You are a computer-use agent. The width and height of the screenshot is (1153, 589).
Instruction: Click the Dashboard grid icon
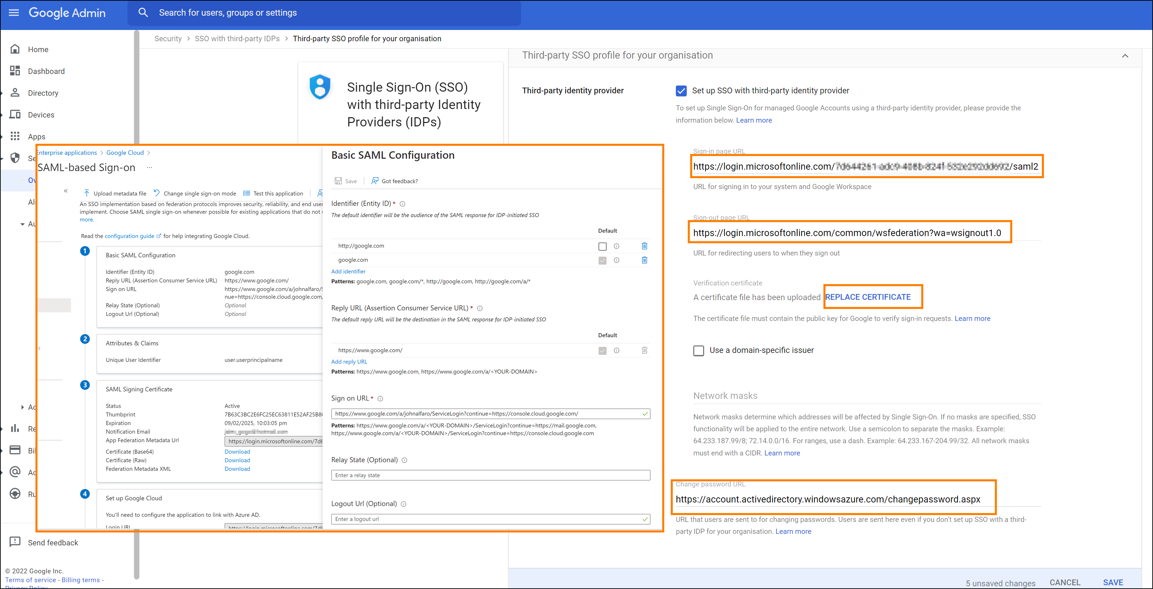[x=15, y=71]
